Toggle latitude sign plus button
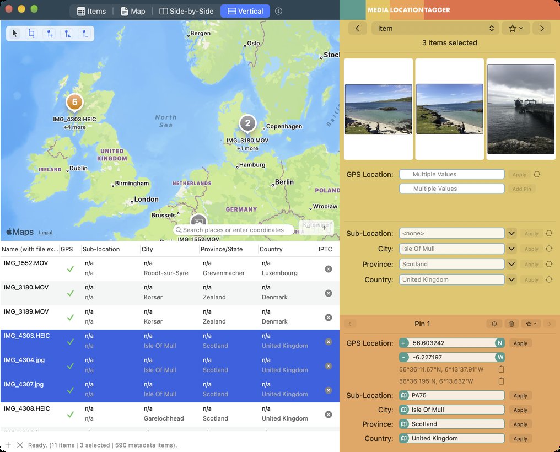Viewport: 560px width, 452px height. [403, 343]
